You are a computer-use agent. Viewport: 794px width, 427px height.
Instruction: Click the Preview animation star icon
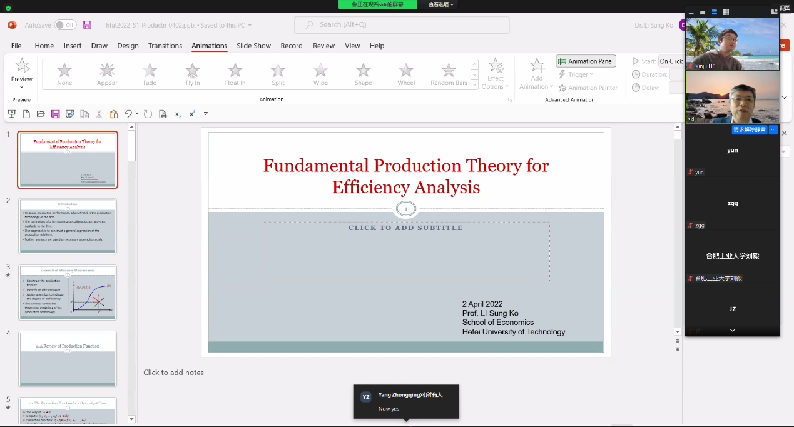(22, 66)
